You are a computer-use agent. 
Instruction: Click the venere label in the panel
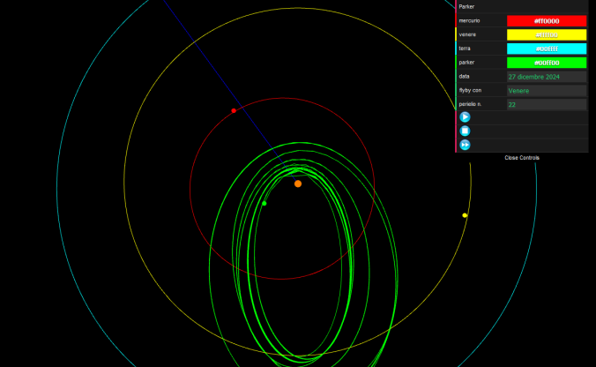point(467,34)
